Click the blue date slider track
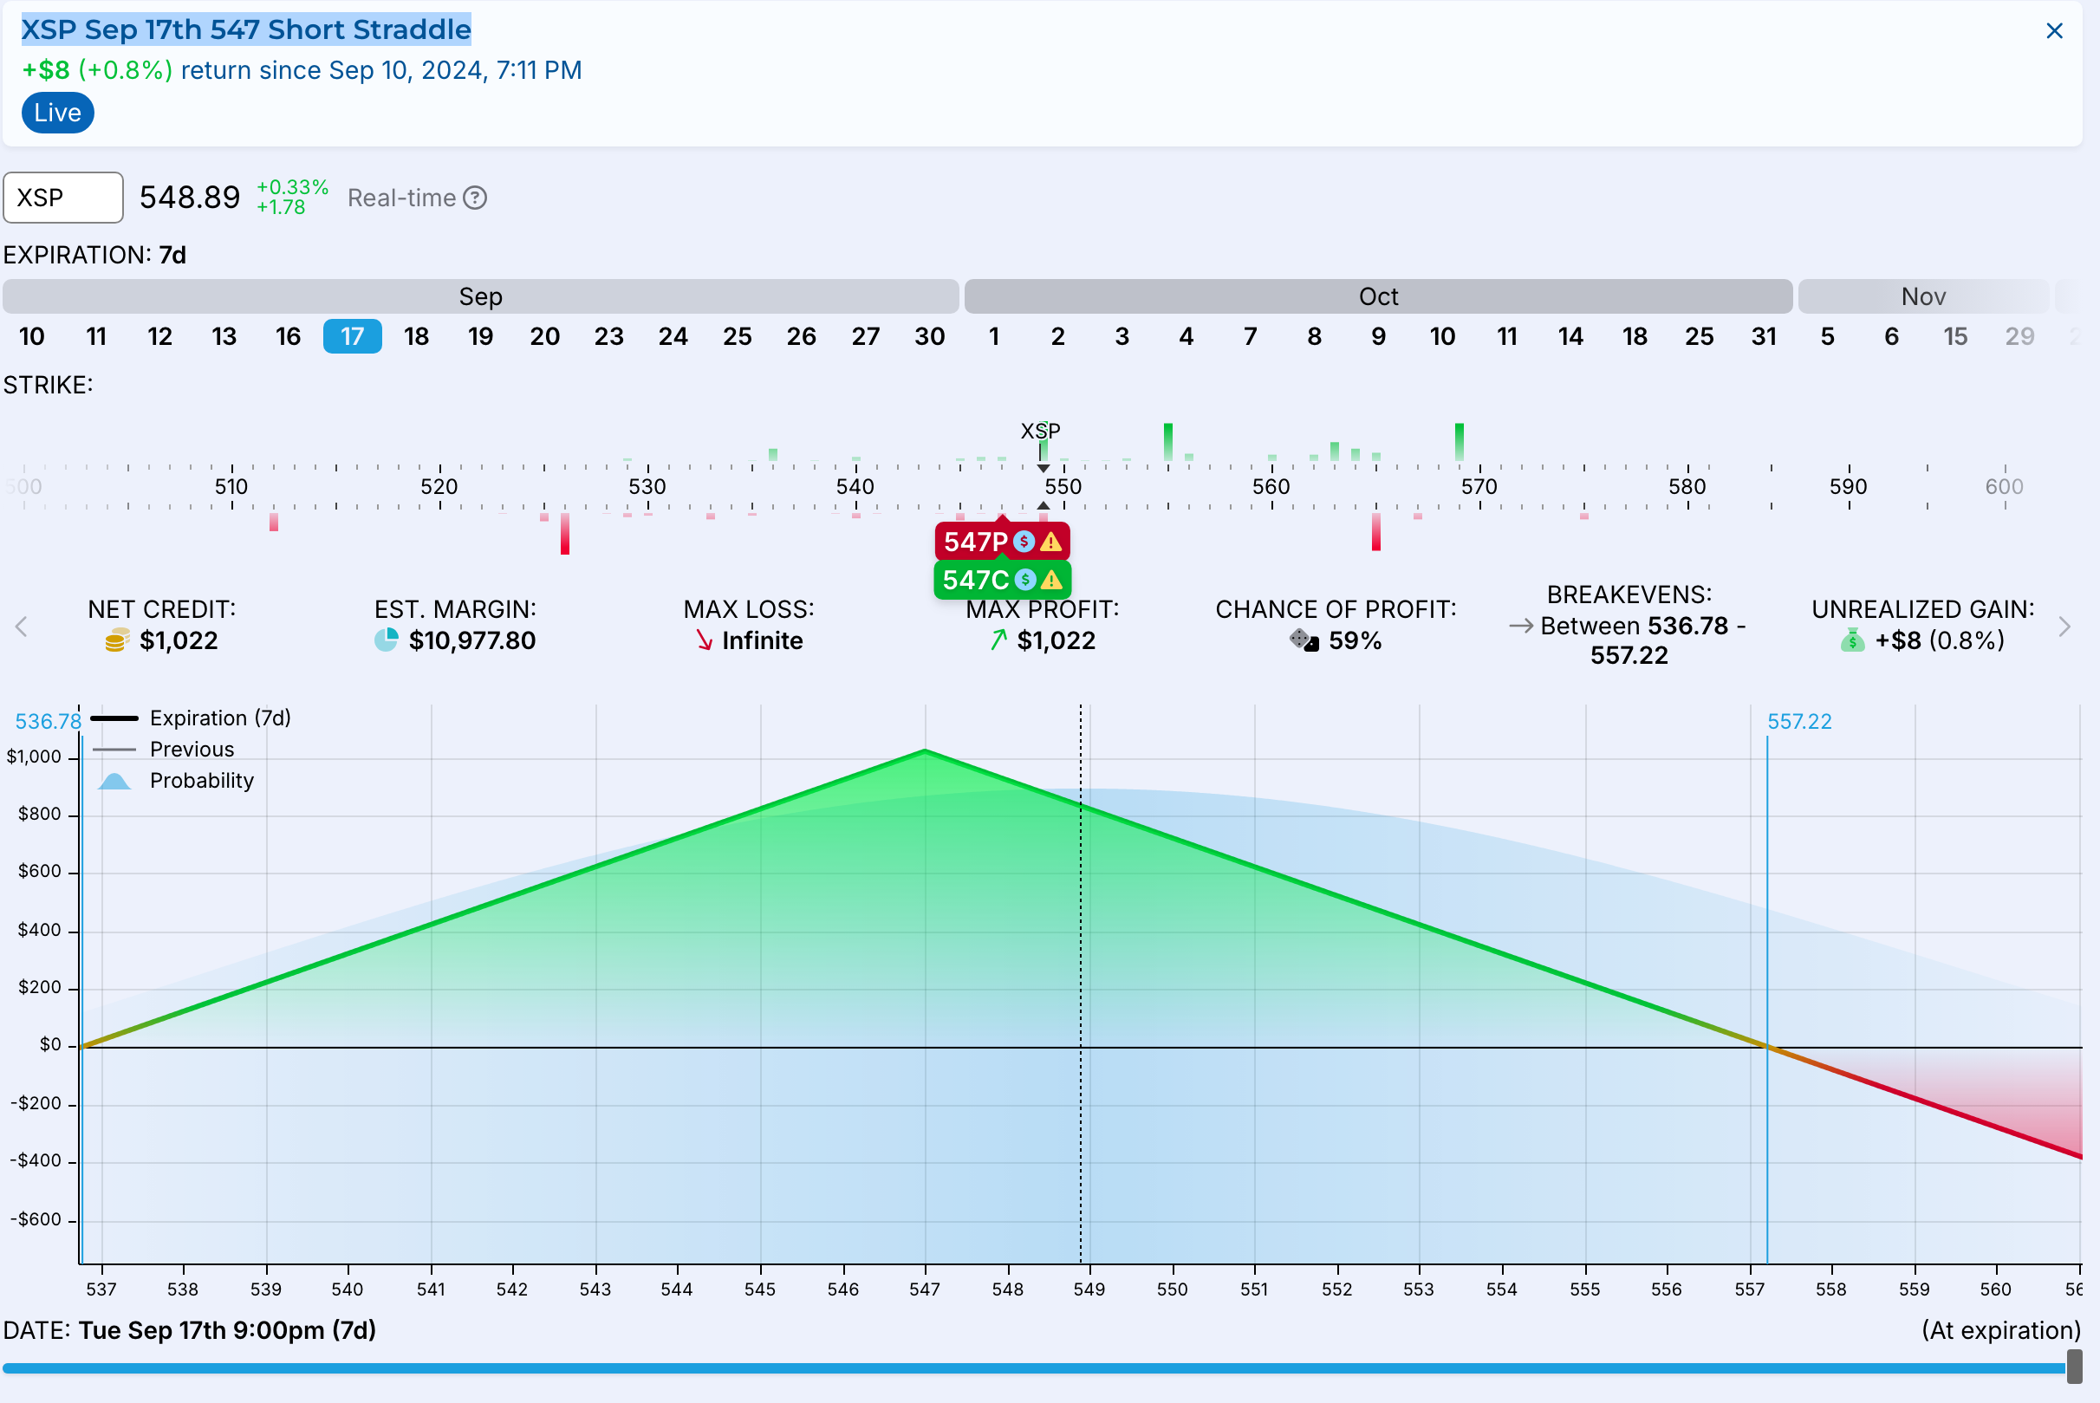Screen dimensions: 2100x1403 coord(1034,1368)
